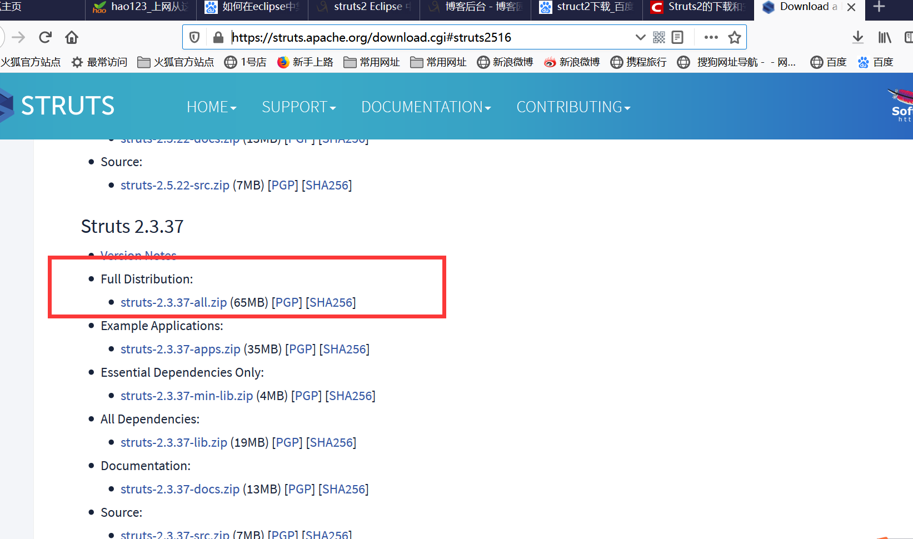
Task: Open PGP signature for struts-2.3.37-apps.zip
Action: click(301, 349)
